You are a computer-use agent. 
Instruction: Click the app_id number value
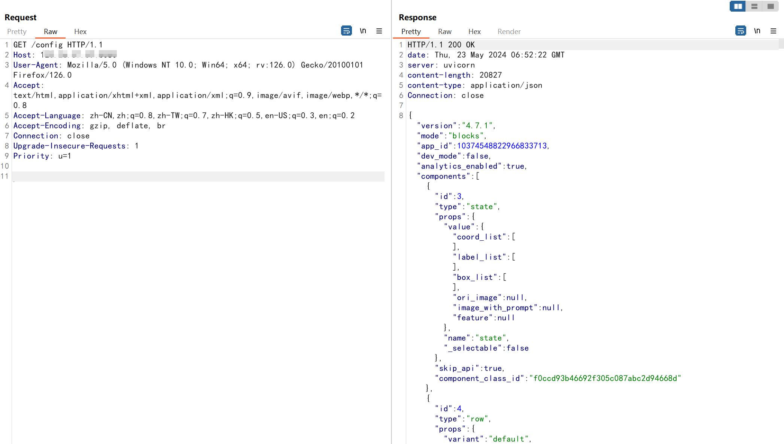coord(502,146)
